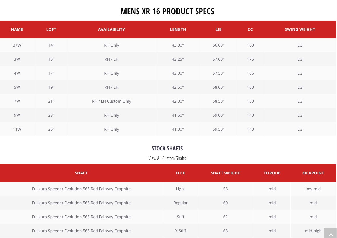Click the 58.50° lie value
Screen dimensions: 337x238
pos(218,101)
